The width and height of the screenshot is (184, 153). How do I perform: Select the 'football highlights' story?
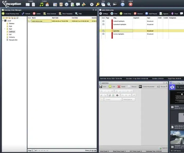[x=119, y=21]
